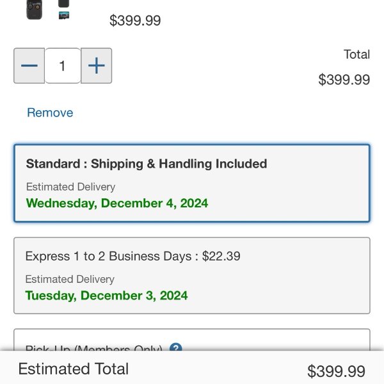This screenshot has width=384, height=384.
Task: Tap the small black accessory image
Action: pyautogui.click(x=63, y=3)
